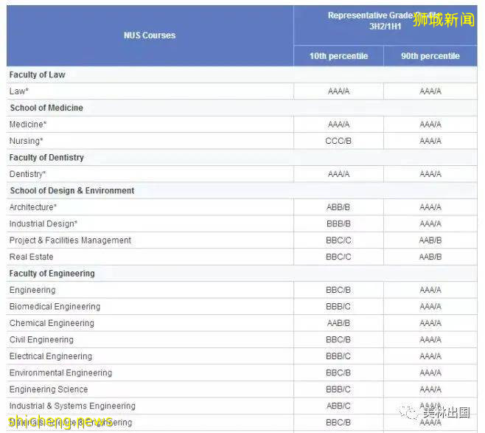This screenshot has height=433, width=485.
Task: Select the Real Estate course name
Action: tap(32, 257)
